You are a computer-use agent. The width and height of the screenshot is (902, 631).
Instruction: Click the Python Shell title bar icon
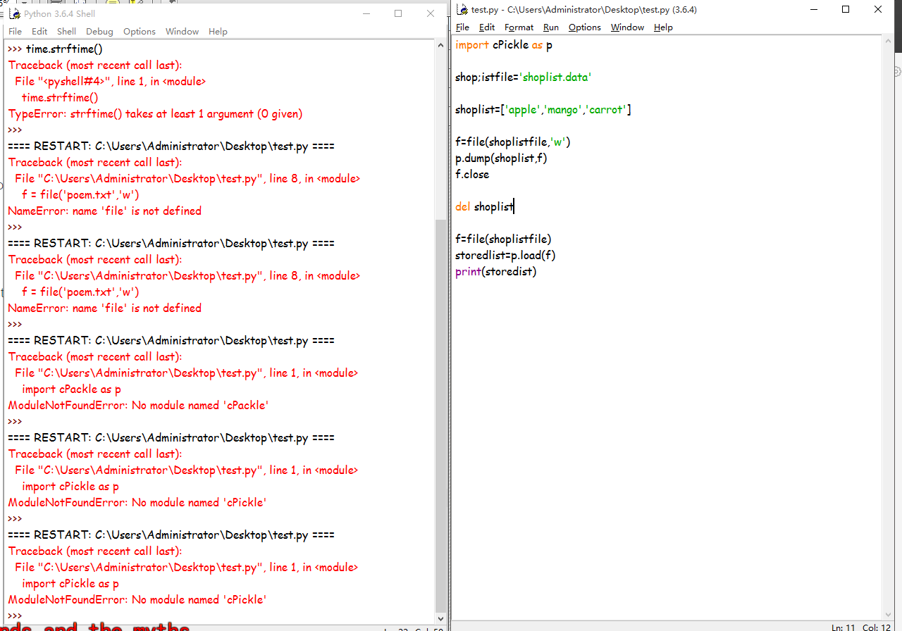[14, 13]
